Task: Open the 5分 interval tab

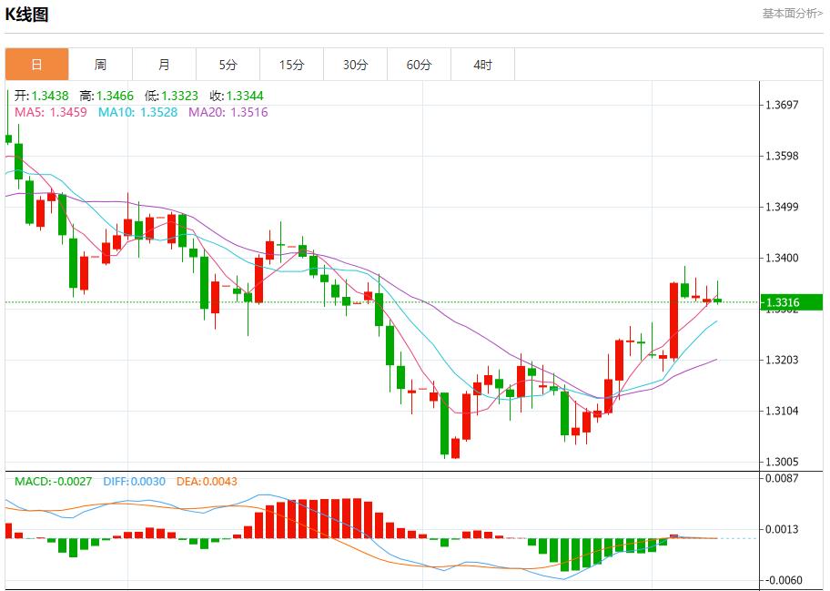Action: (228, 65)
